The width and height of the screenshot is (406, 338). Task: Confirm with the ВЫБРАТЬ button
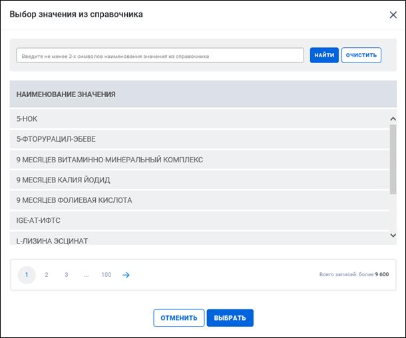230,318
